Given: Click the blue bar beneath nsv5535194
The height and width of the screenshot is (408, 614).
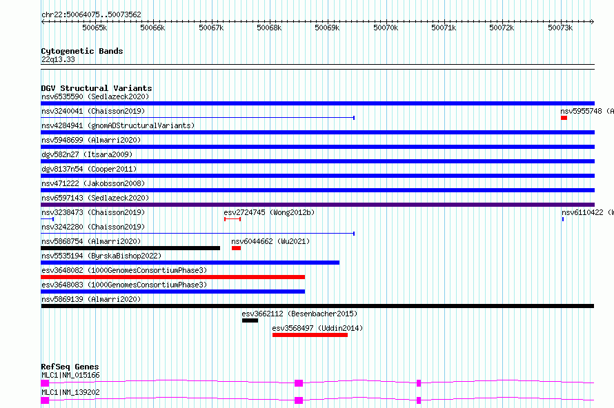Looking at the screenshot, I should 190,263.
